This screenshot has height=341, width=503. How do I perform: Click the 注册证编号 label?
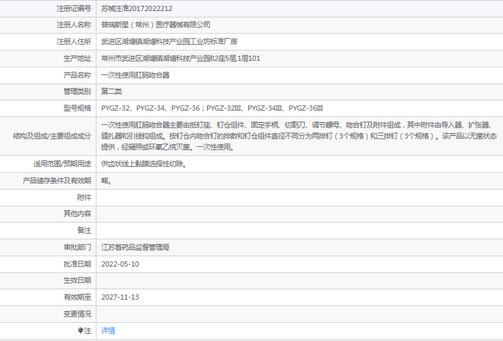tap(74, 8)
